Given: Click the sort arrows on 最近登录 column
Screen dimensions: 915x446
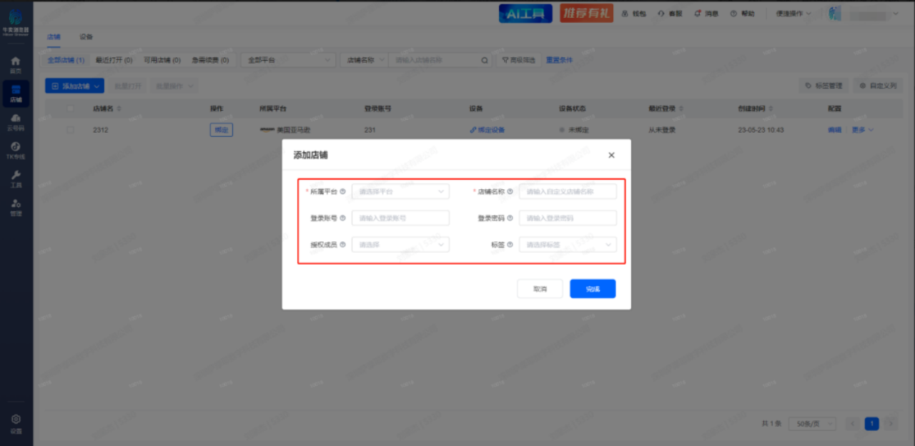Looking at the screenshot, I should (682, 108).
